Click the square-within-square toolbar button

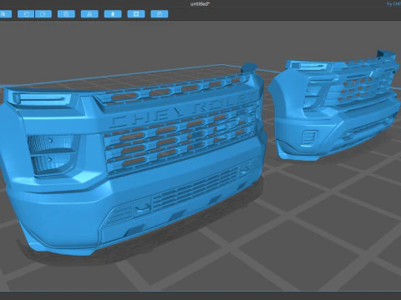tap(136, 14)
